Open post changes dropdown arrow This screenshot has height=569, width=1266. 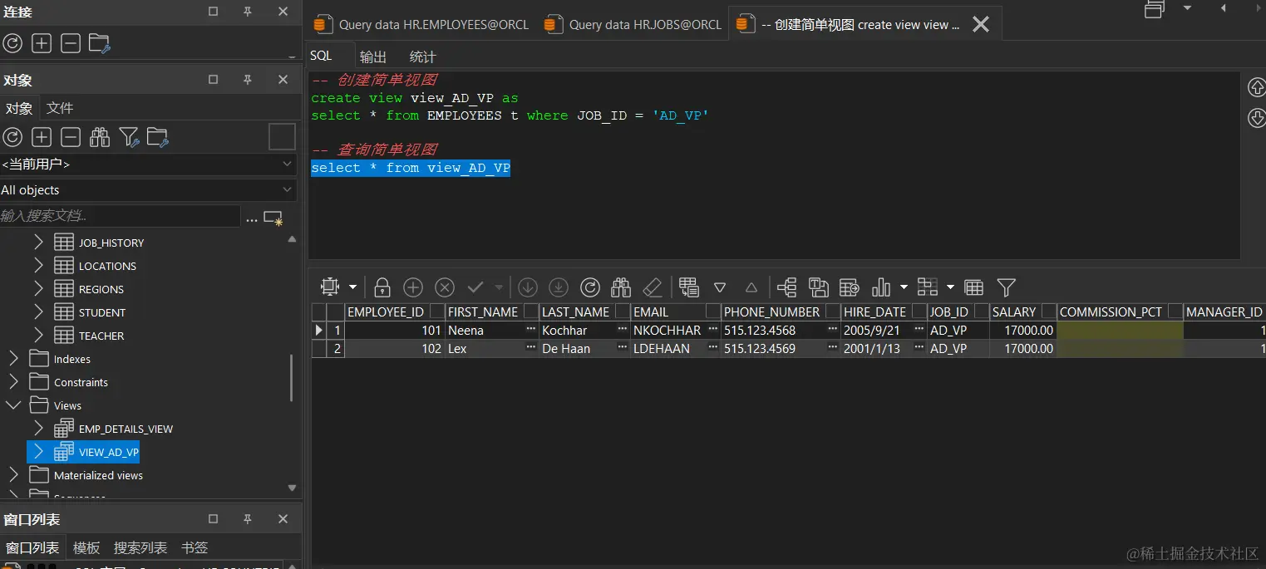click(499, 287)
